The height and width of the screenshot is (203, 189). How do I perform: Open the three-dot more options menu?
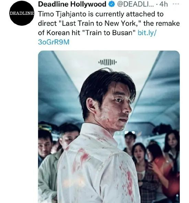(x=176, y=4)
